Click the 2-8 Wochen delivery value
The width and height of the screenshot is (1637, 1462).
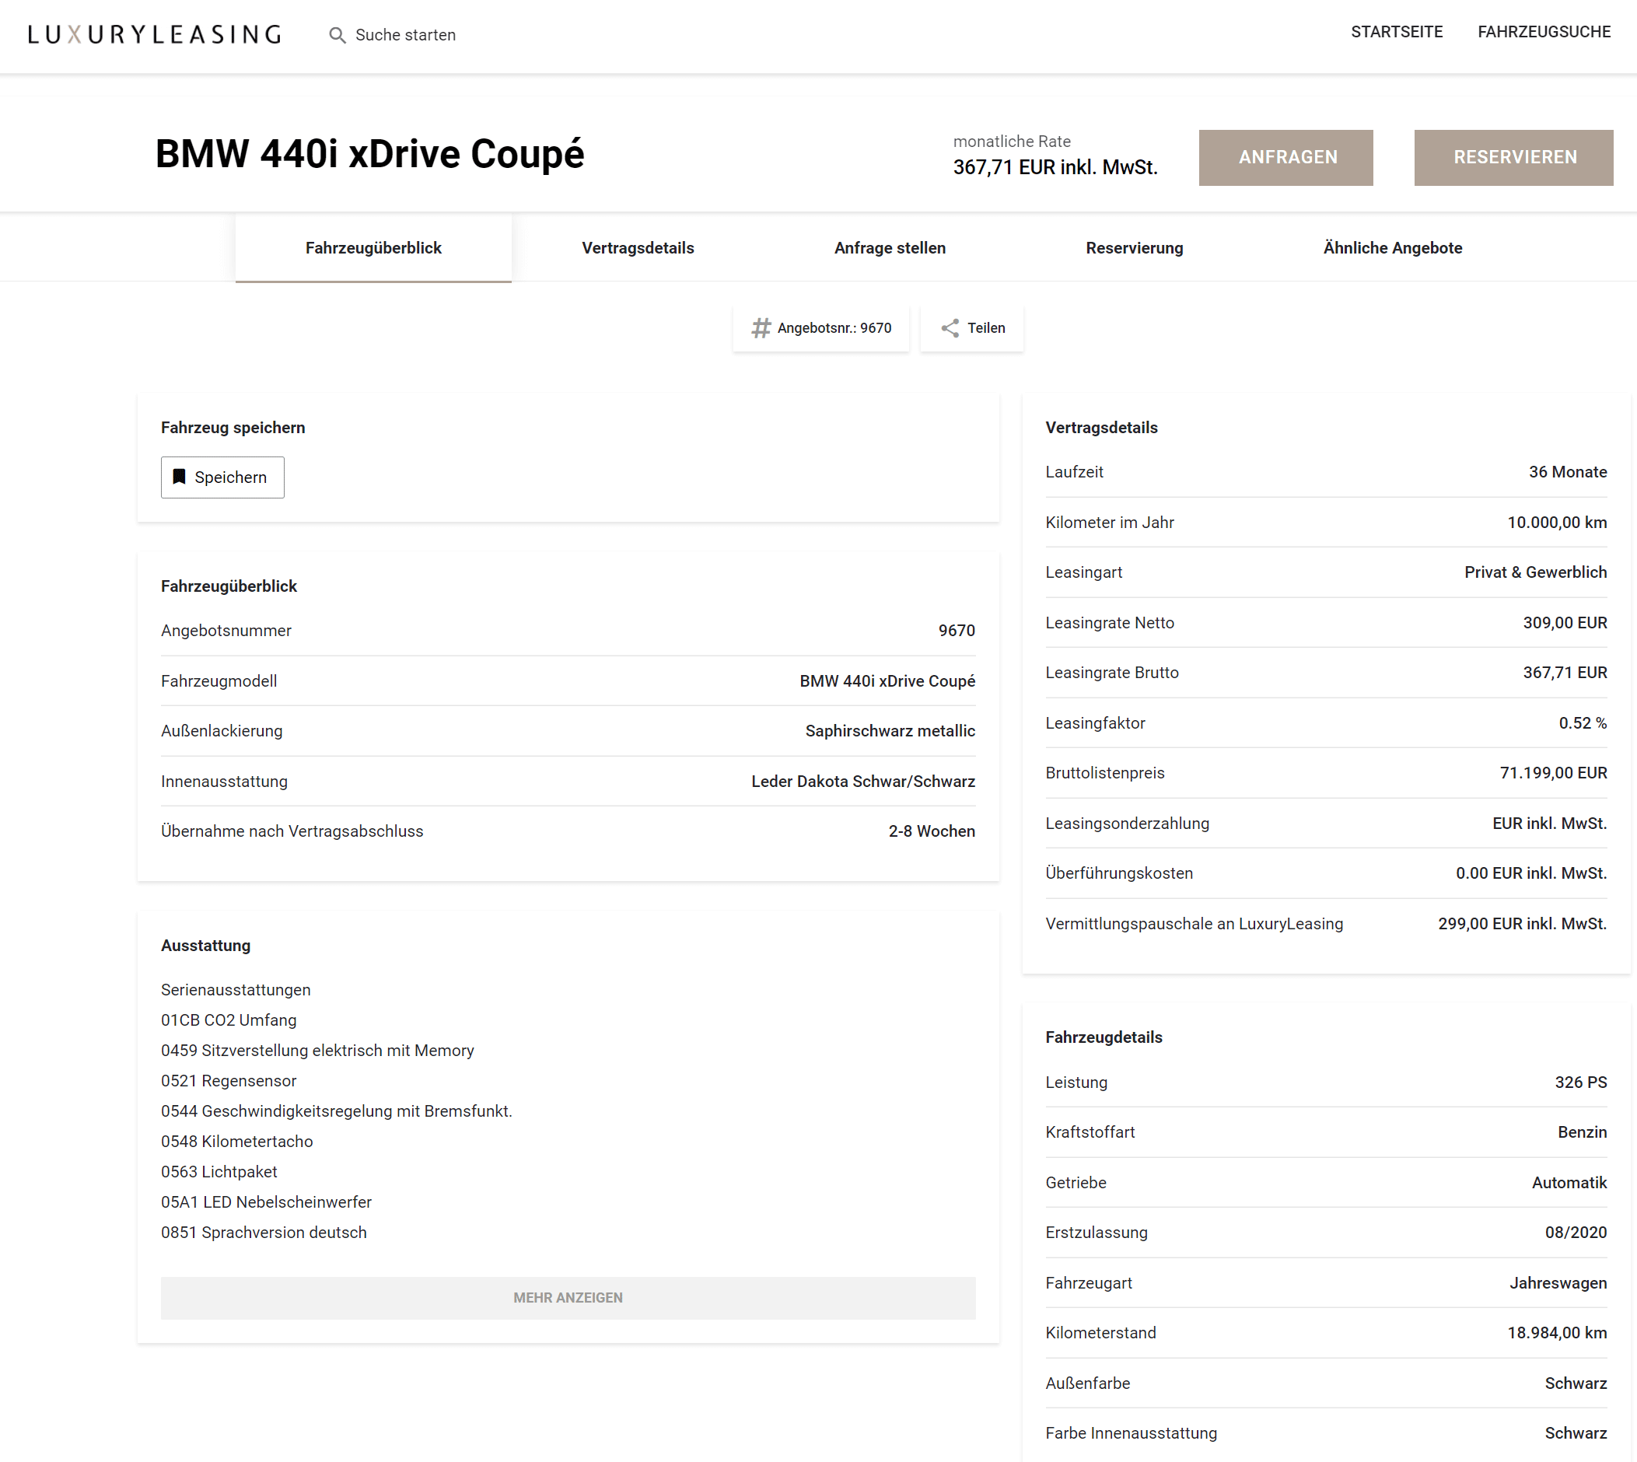tap(932, 831)
